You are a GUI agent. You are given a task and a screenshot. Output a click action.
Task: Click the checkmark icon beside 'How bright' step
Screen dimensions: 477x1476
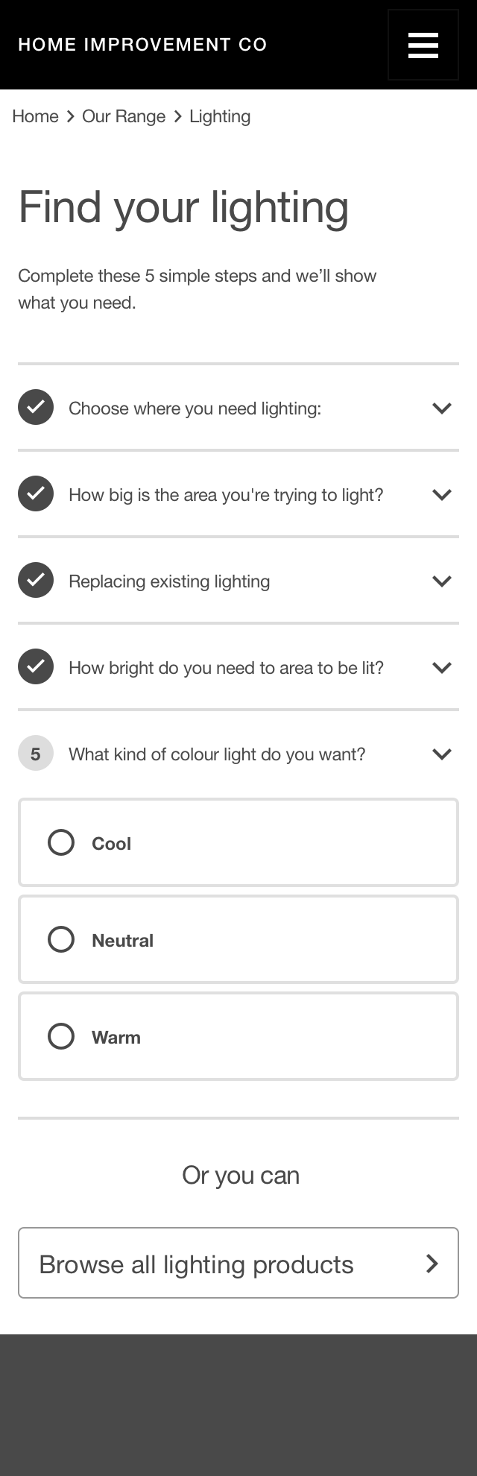pos(36,666)
